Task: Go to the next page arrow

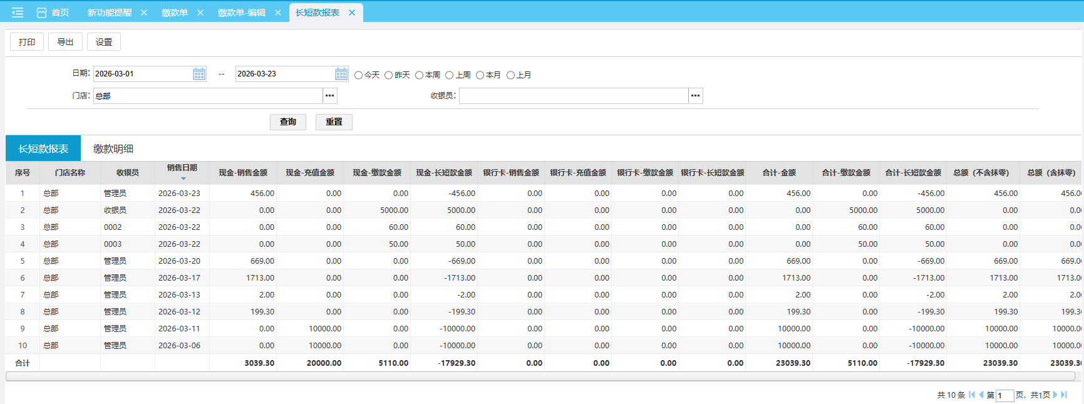Action: tap(1055, 395)
